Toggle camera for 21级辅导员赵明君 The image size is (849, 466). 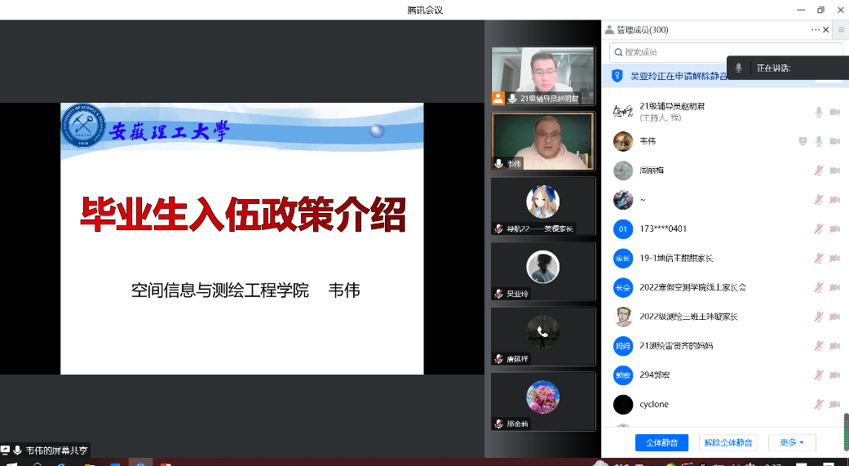click(x=834, y=112)
